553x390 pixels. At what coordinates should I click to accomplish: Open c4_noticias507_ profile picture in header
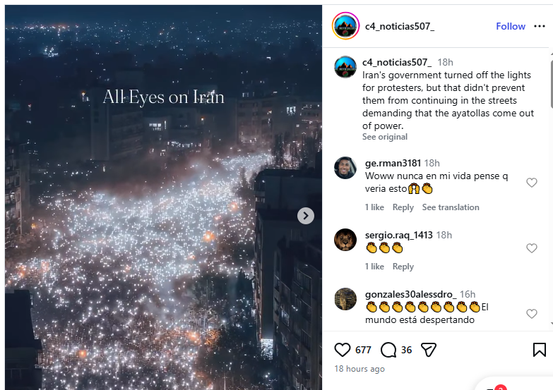(x=345, y=26)
